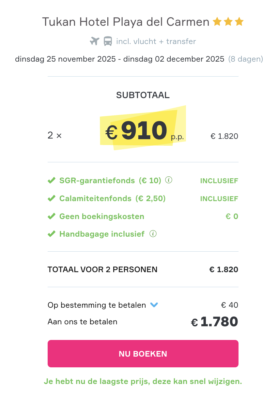Expand the Op bestemming te betalen details

coord(154,305)
